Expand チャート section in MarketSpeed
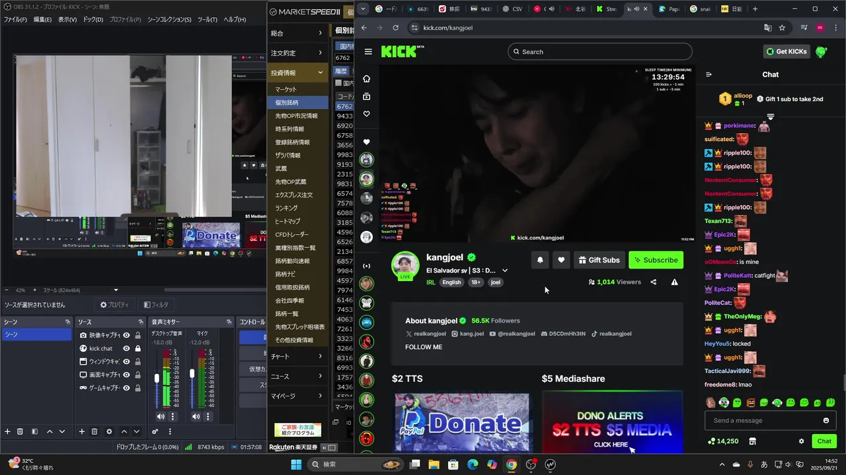The height and width of the screenshot is (475, 846). click(297, 356)
